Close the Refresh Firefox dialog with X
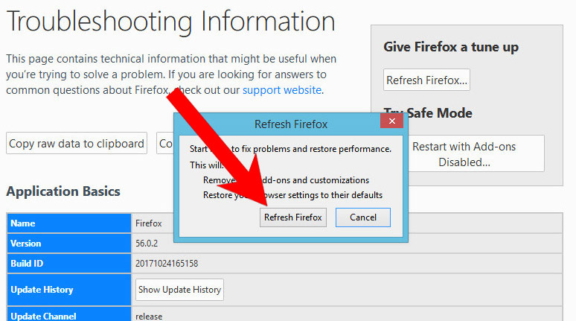576x321 pixels. click(391, 121)
